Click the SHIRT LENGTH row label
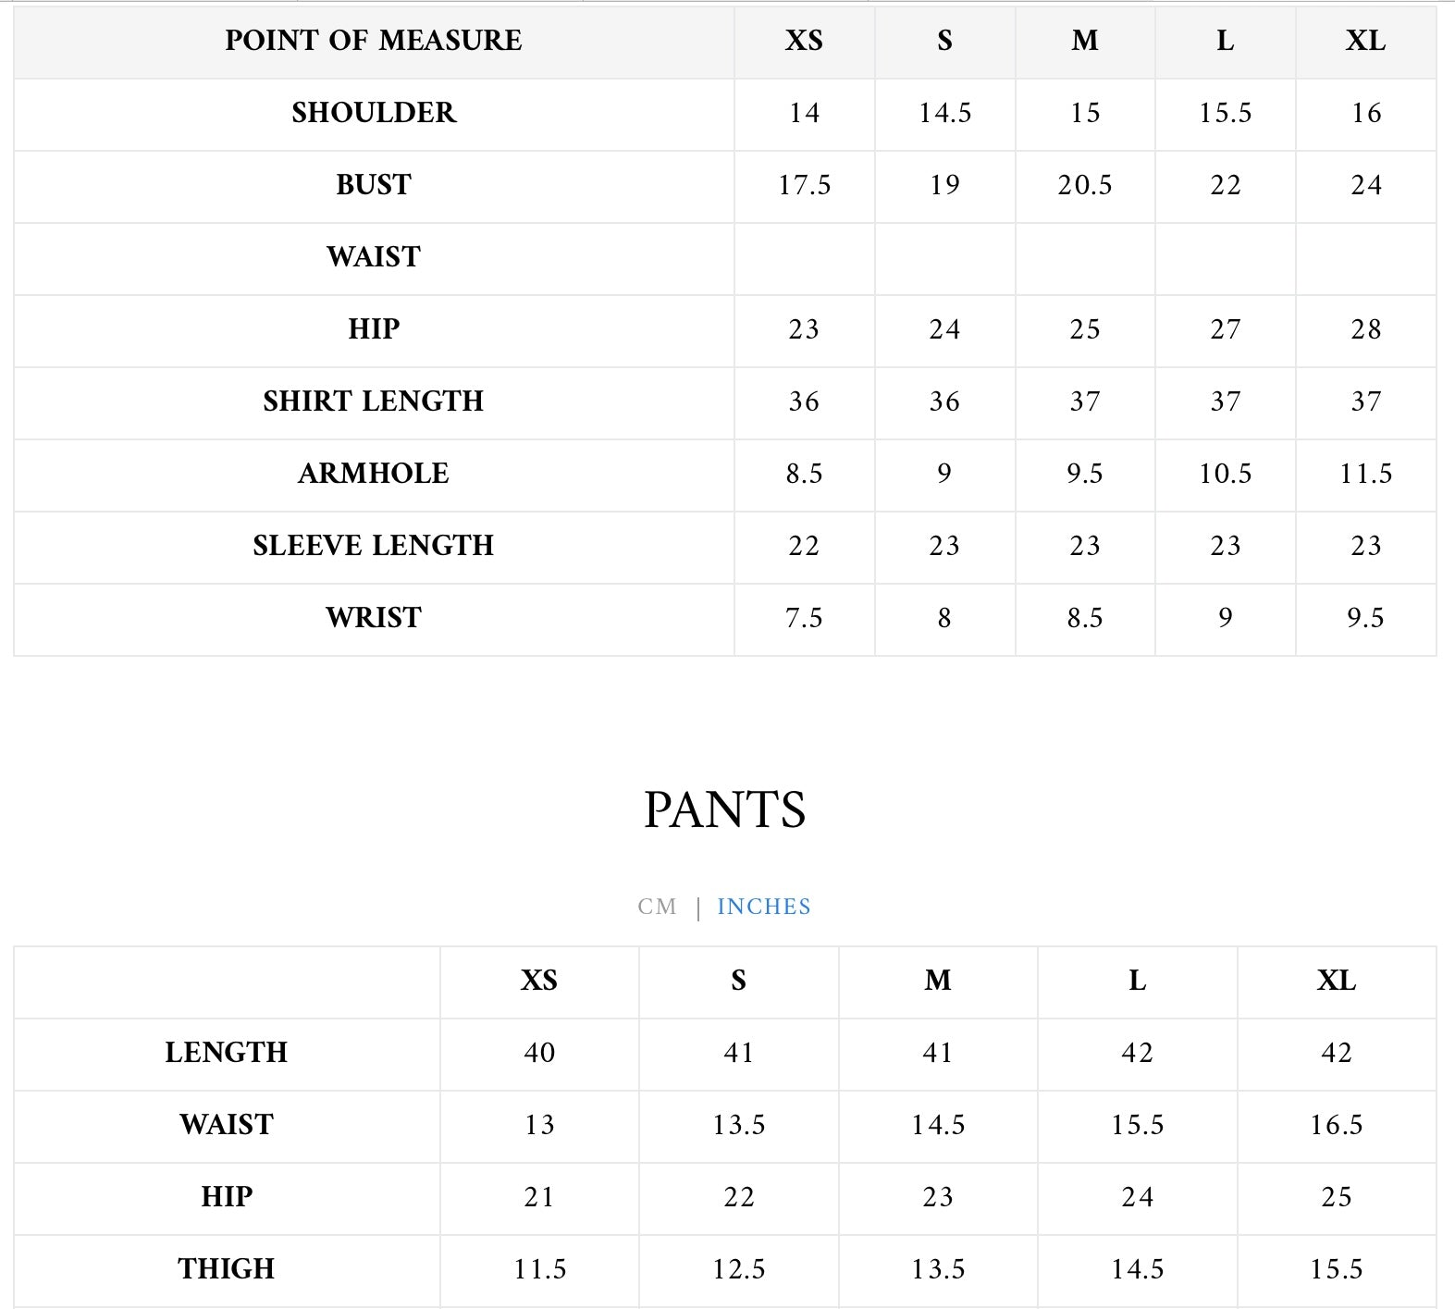The height and width of the screenshot is (1309, 1455). coord(374,401)
